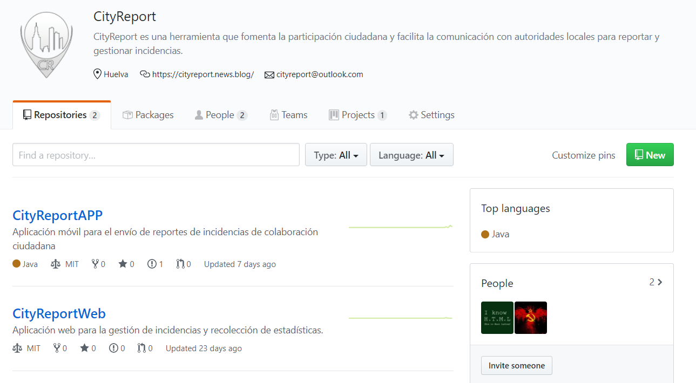Go to the Settings tab
The image size is (696, 383).
(x=431, y=115)
